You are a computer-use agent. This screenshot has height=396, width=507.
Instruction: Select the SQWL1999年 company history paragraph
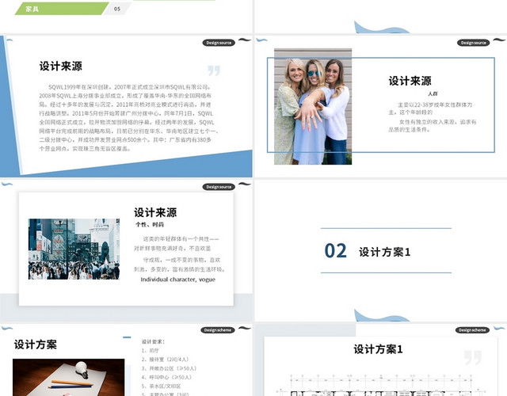click(x=128, y=118)
